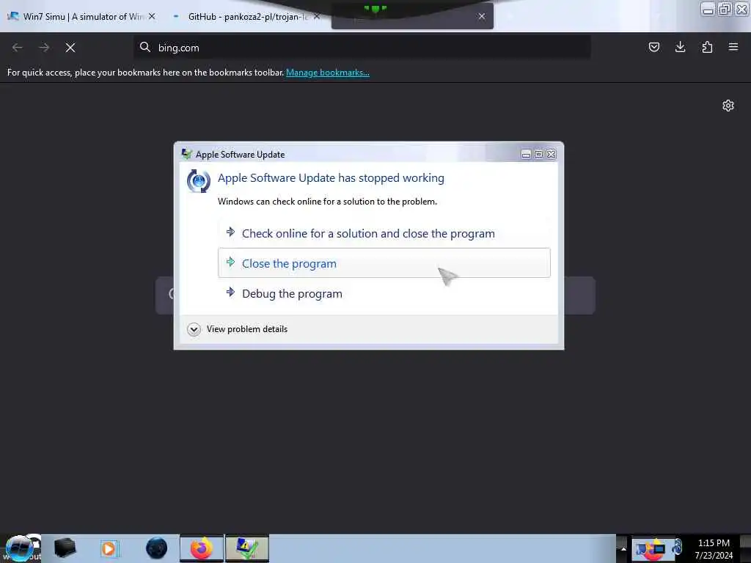Screen dimensions: 751x563
Task: Maximize the Apple Software Update dialog
Action: [x=538, y=154]
